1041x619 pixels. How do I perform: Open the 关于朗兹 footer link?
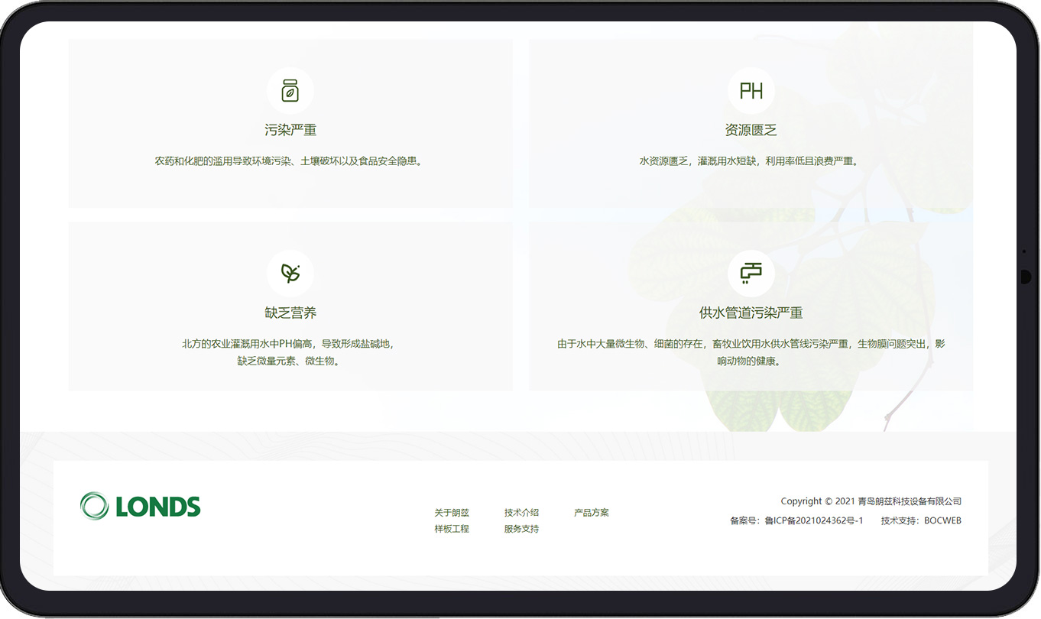pyautogui.click(x=452, y=513)
